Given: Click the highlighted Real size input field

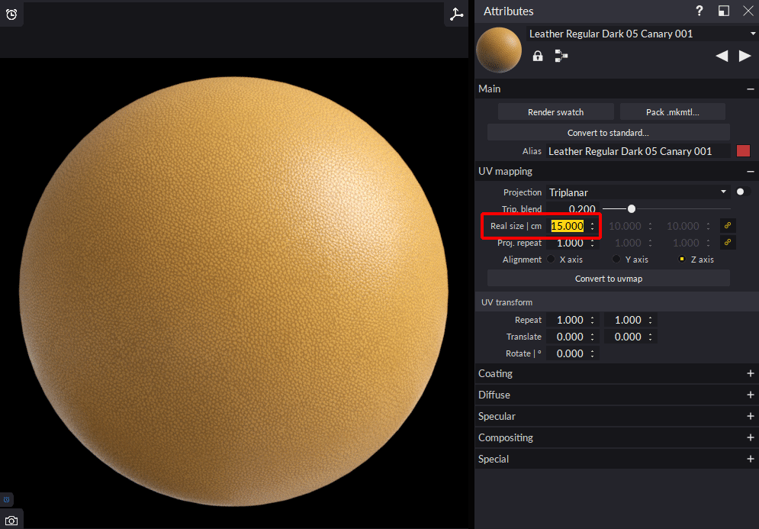Looking at the screenshot, I should pos(568,226).
